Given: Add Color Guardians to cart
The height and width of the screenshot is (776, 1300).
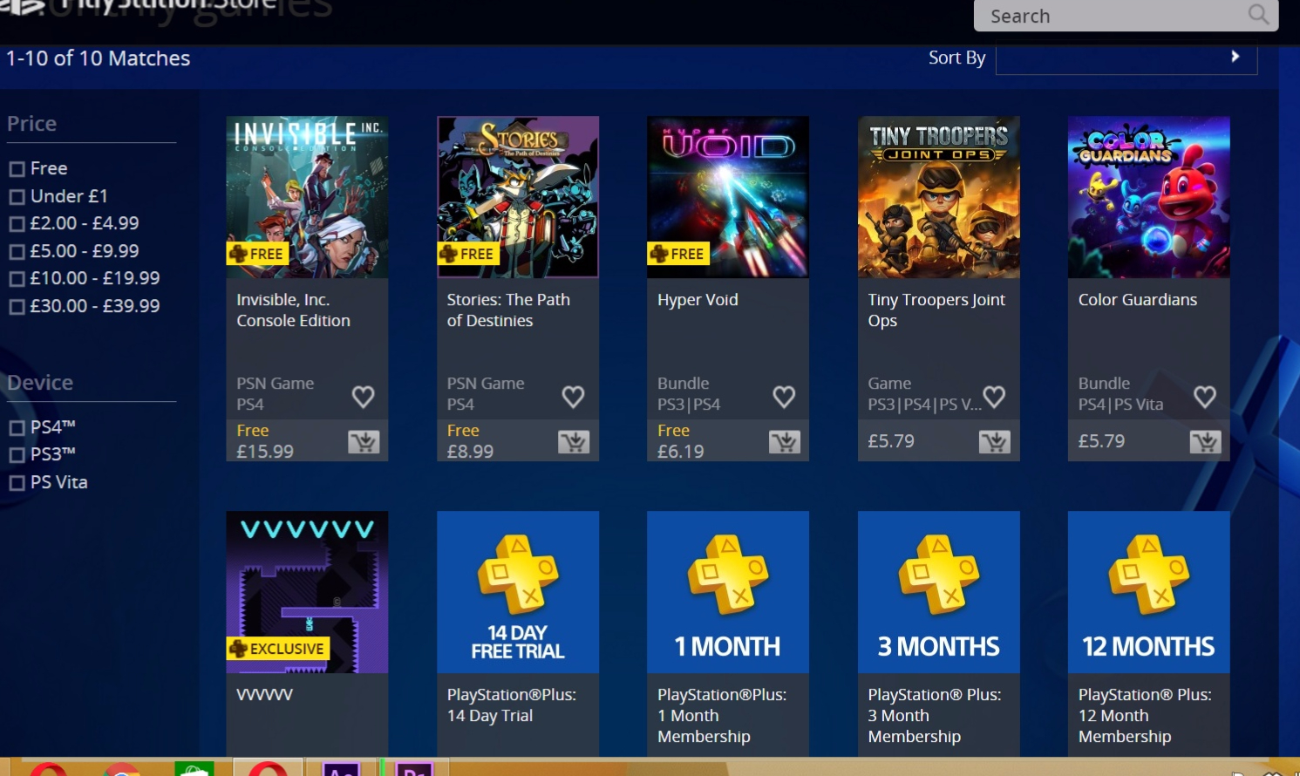Looking at the screenshot, I should click(1206, 442).
